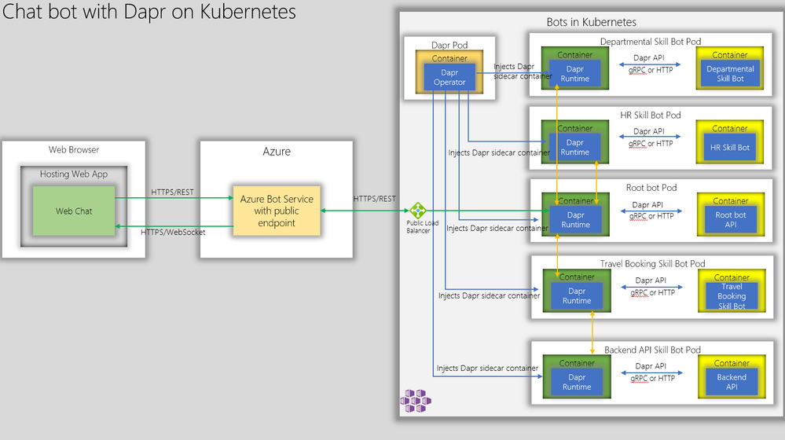Click the 'HTTPS/WebSocket' arrow label
The width and height of the screenshot is (785, 440).
coord(173,233)
